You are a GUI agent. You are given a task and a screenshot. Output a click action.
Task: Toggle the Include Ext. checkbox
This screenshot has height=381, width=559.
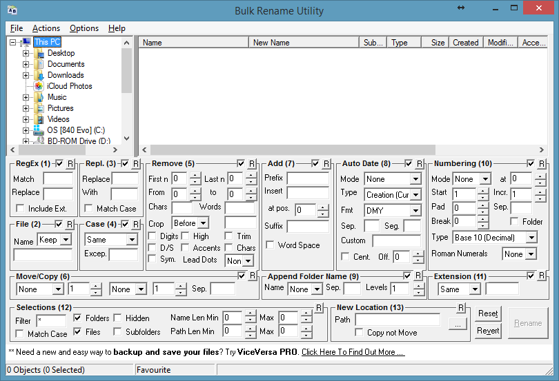click(x=20, y=208)
